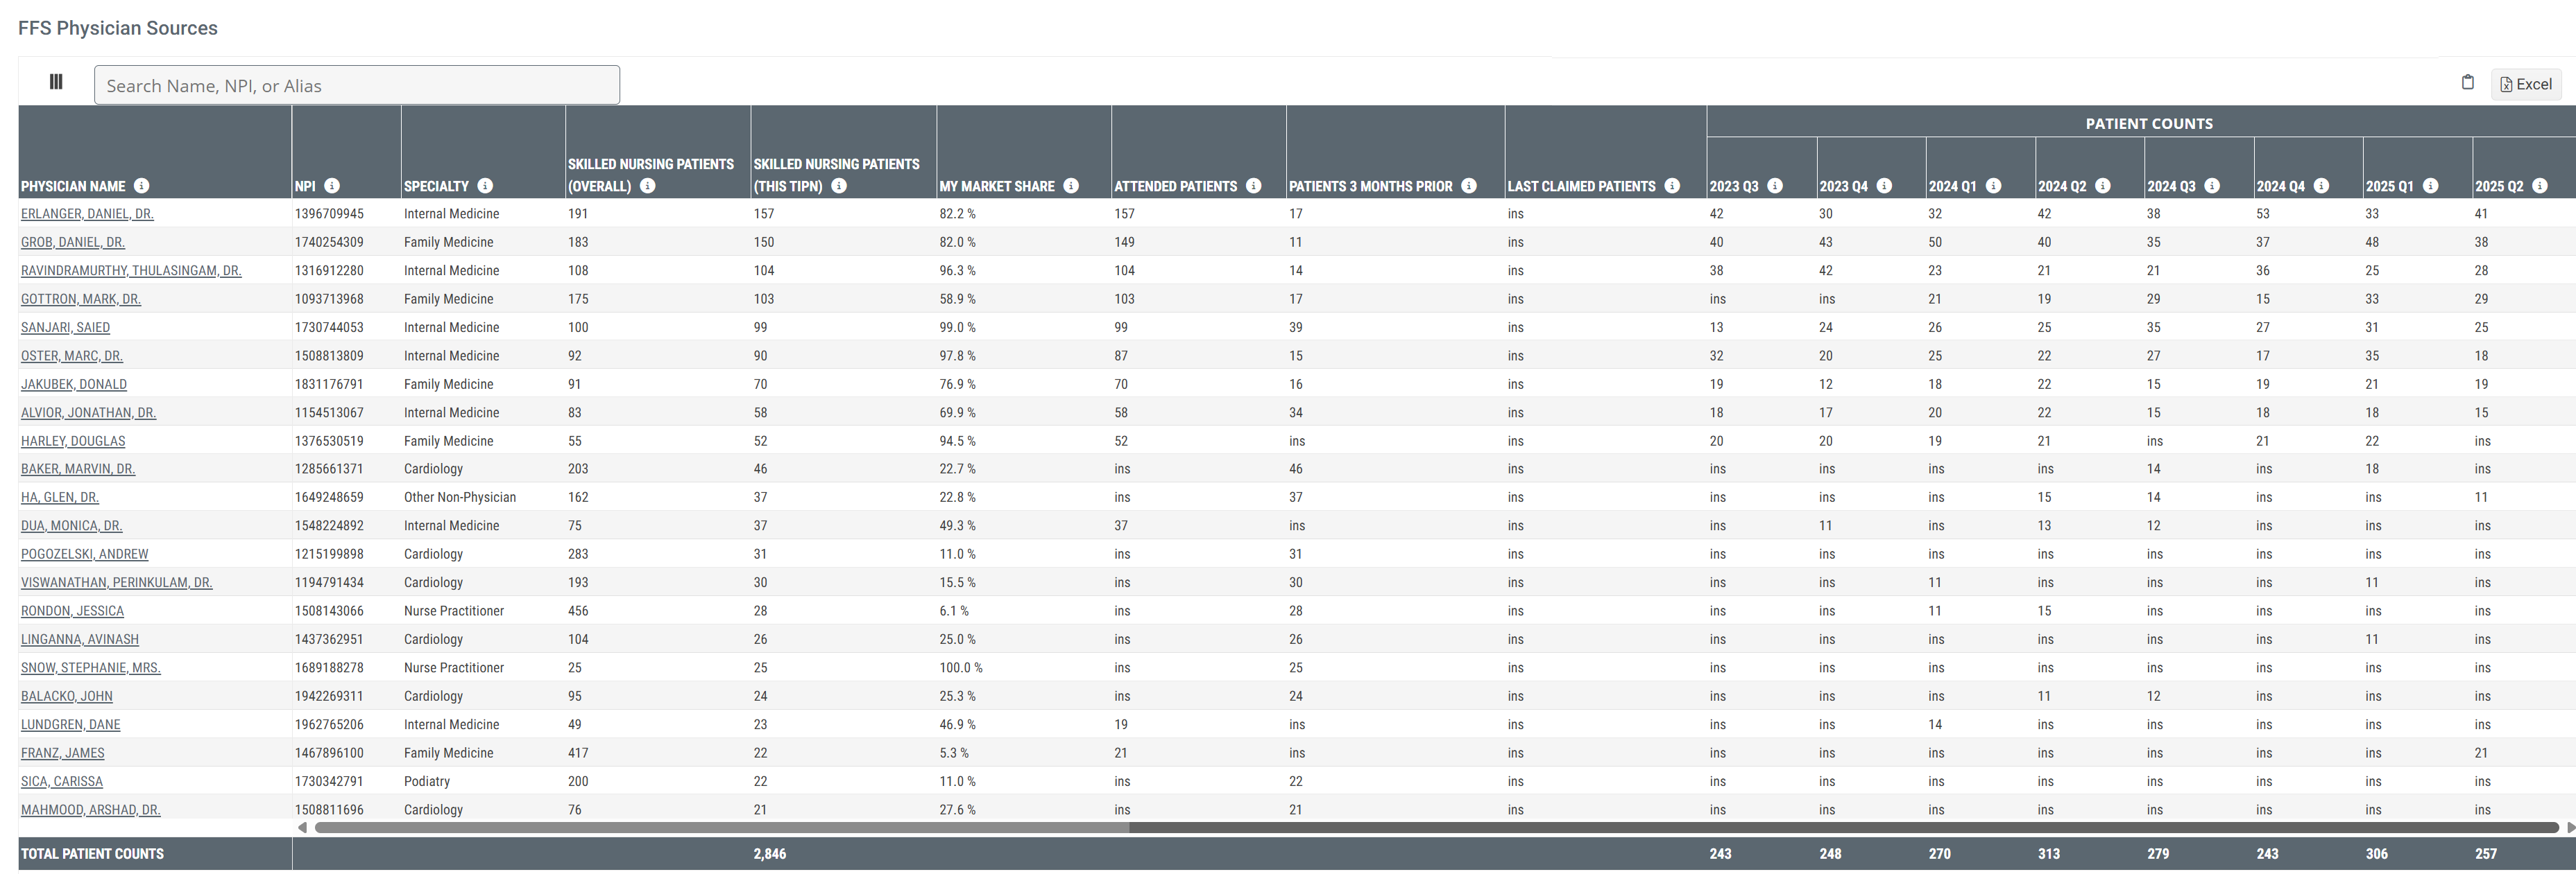The image size is (2576, 874).
Task: Open ERLANGER, DANIEL, DR. physician link
Action: point(87,213)
